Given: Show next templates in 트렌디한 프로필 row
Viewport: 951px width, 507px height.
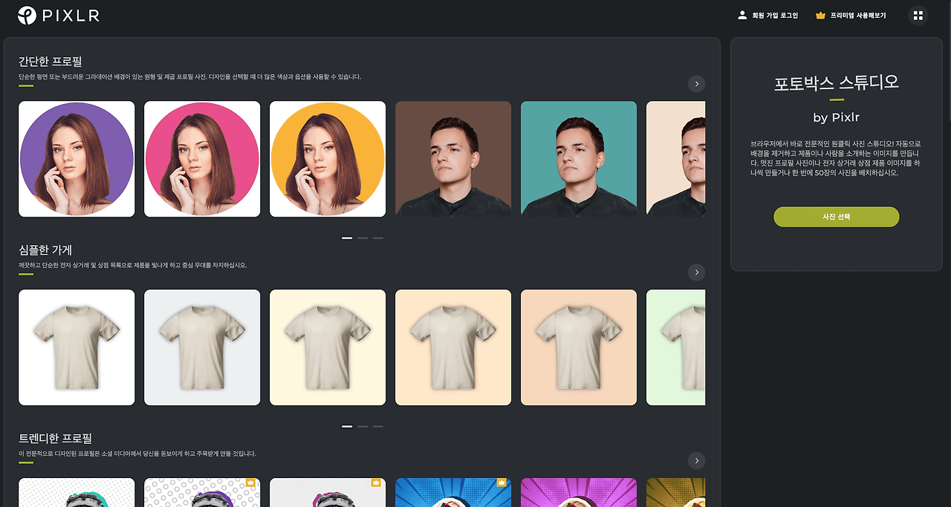Looking at the screenshot, I should point(696,461).
